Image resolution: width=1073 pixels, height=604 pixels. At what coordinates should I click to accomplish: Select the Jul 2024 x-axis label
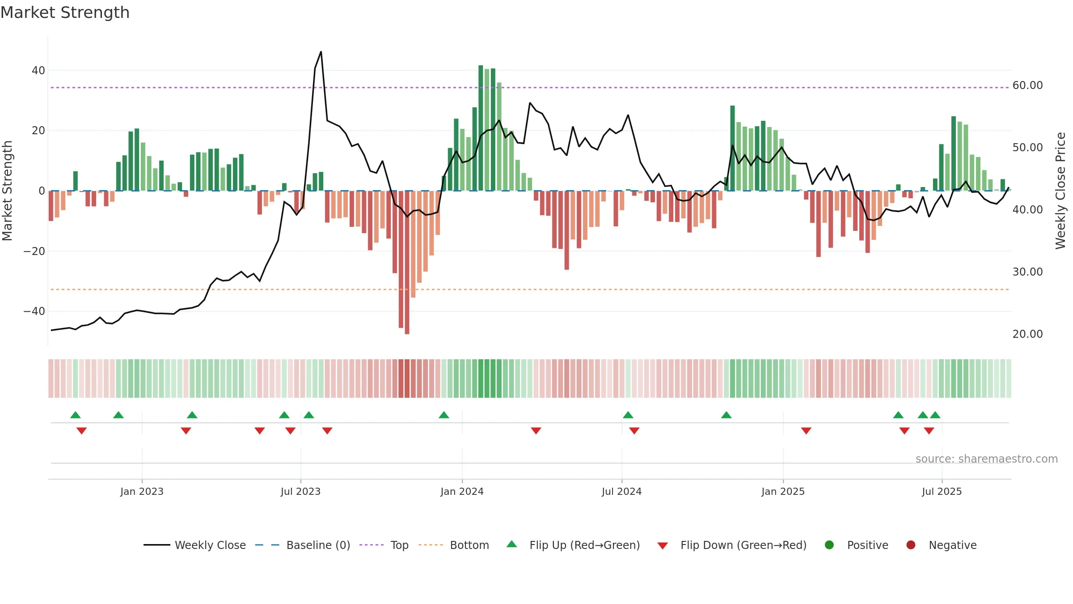621,491
